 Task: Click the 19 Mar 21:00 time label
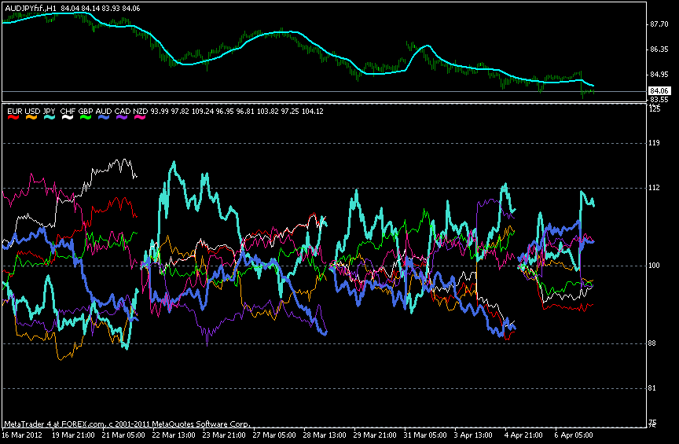point(73,435)
